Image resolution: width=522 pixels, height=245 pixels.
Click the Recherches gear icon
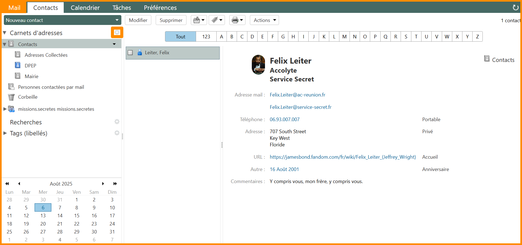(117, 122)
